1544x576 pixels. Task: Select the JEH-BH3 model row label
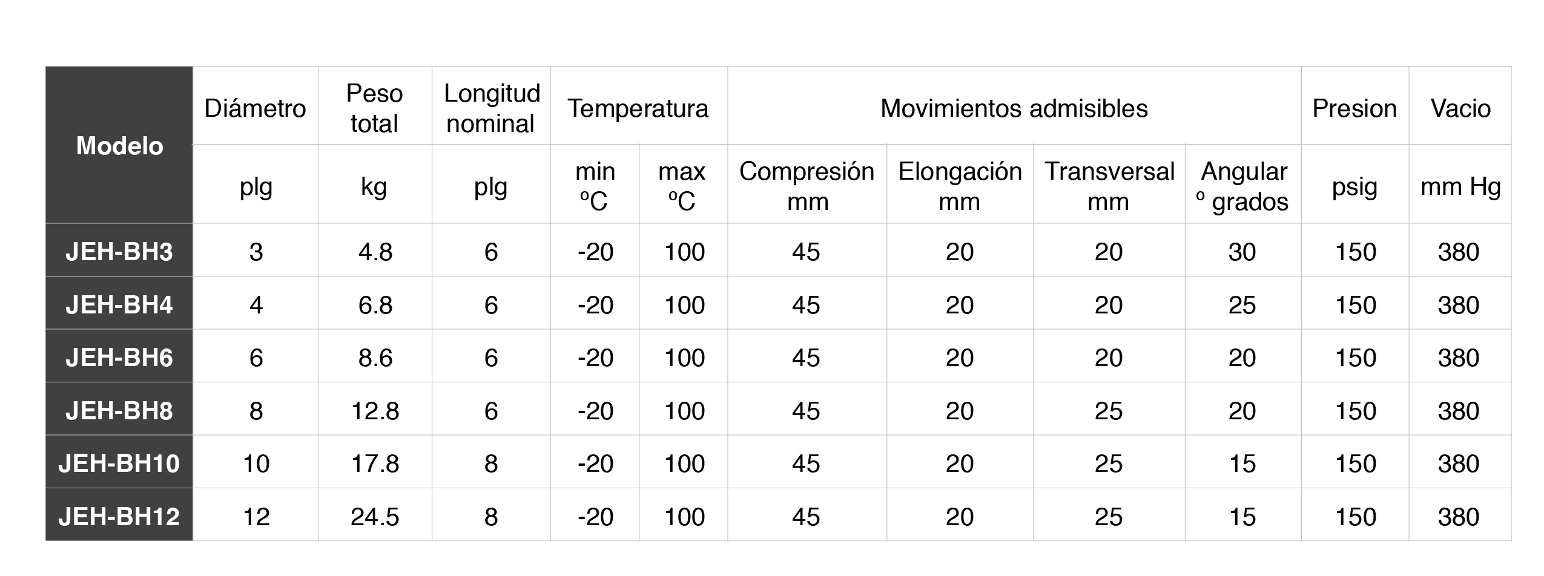(119, 250)
